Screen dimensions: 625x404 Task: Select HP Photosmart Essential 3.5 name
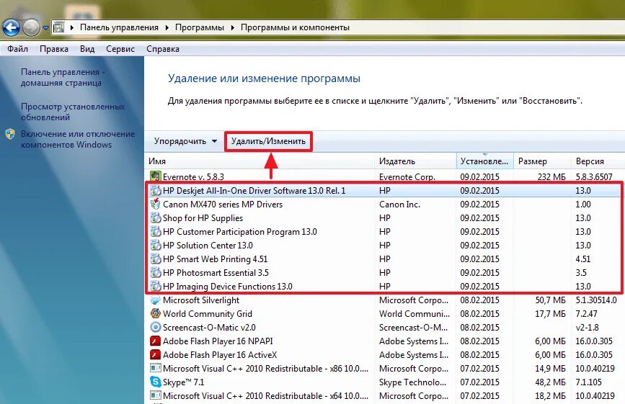(x=216, y=273)
